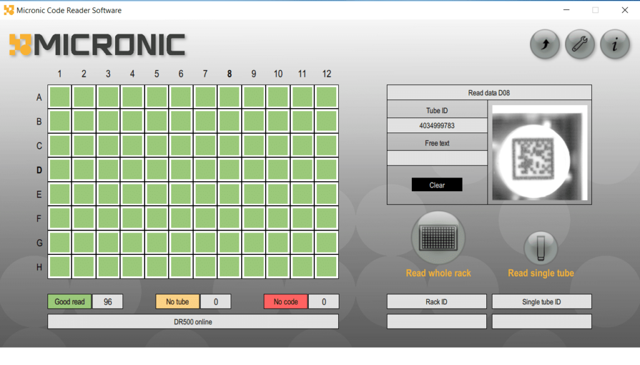Click the Free text label
Screen dimensions: 640x365
[x=437, y=143]
